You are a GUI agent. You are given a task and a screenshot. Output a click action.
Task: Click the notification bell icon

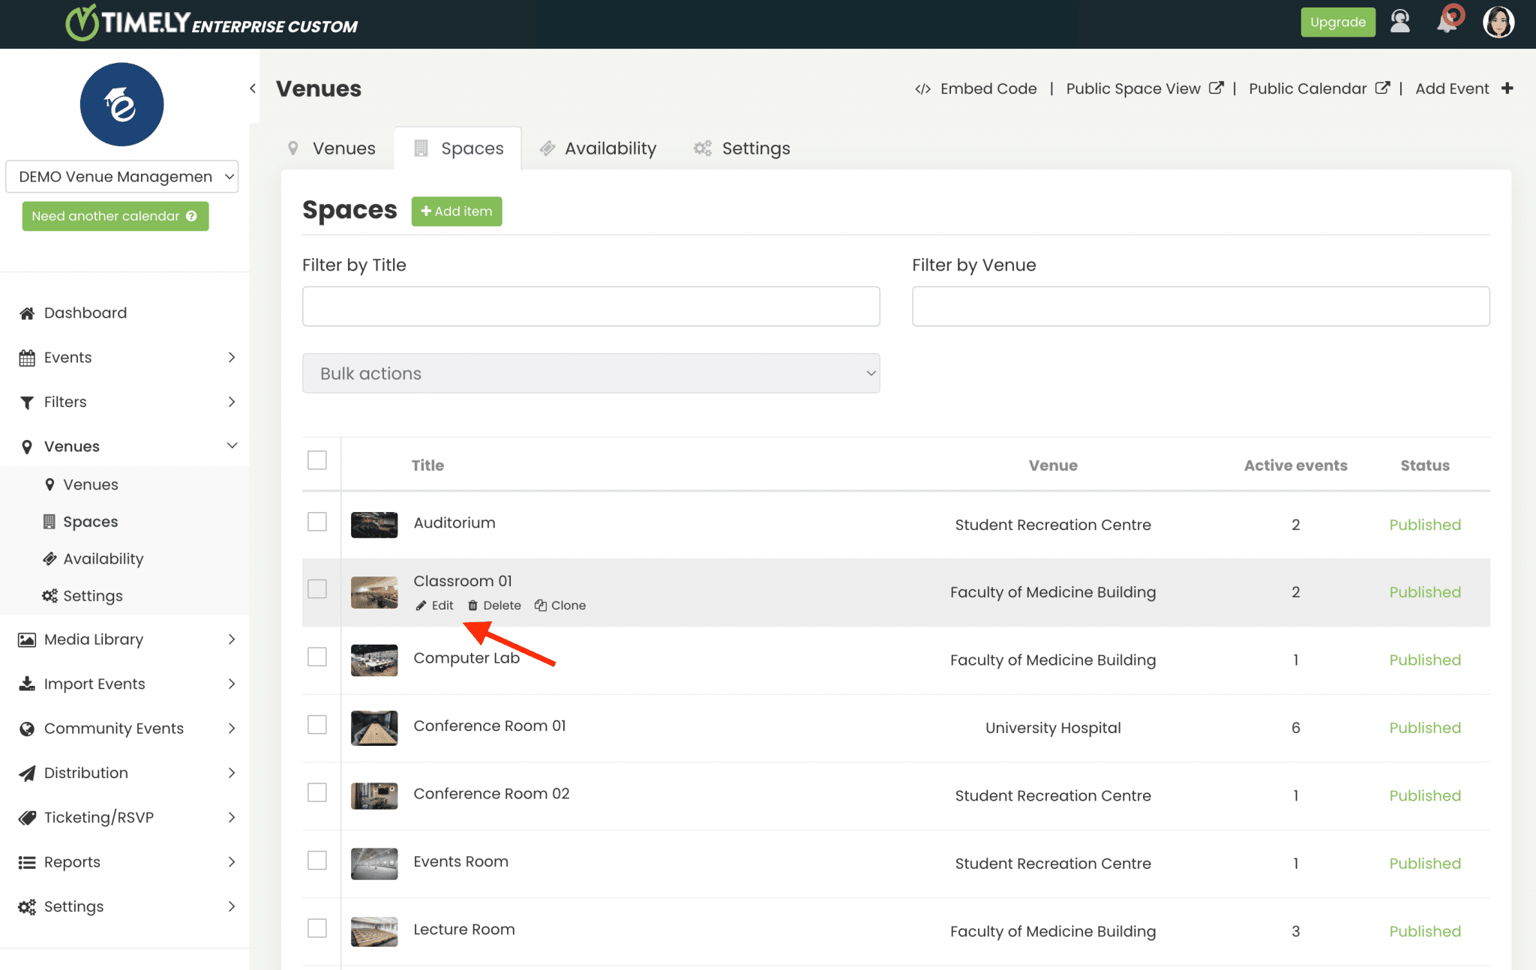pos(1447,21)
